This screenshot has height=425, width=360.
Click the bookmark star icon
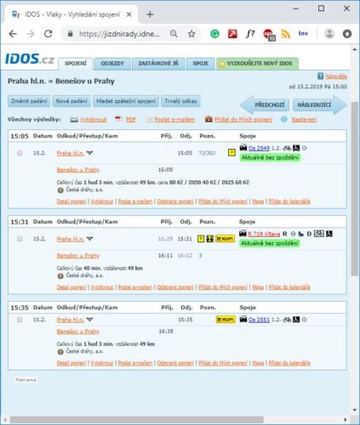pyautogui.click(x=191, y=34)
